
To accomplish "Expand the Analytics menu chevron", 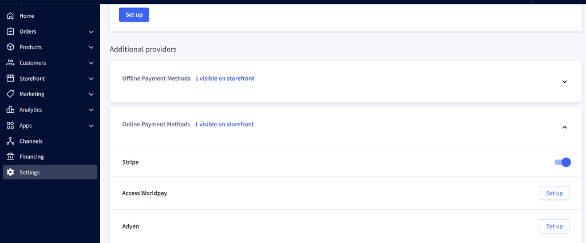I will 91,110.
